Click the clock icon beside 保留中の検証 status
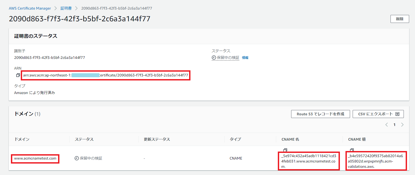This screenshot has width=415, height=175. click(213, 57)
